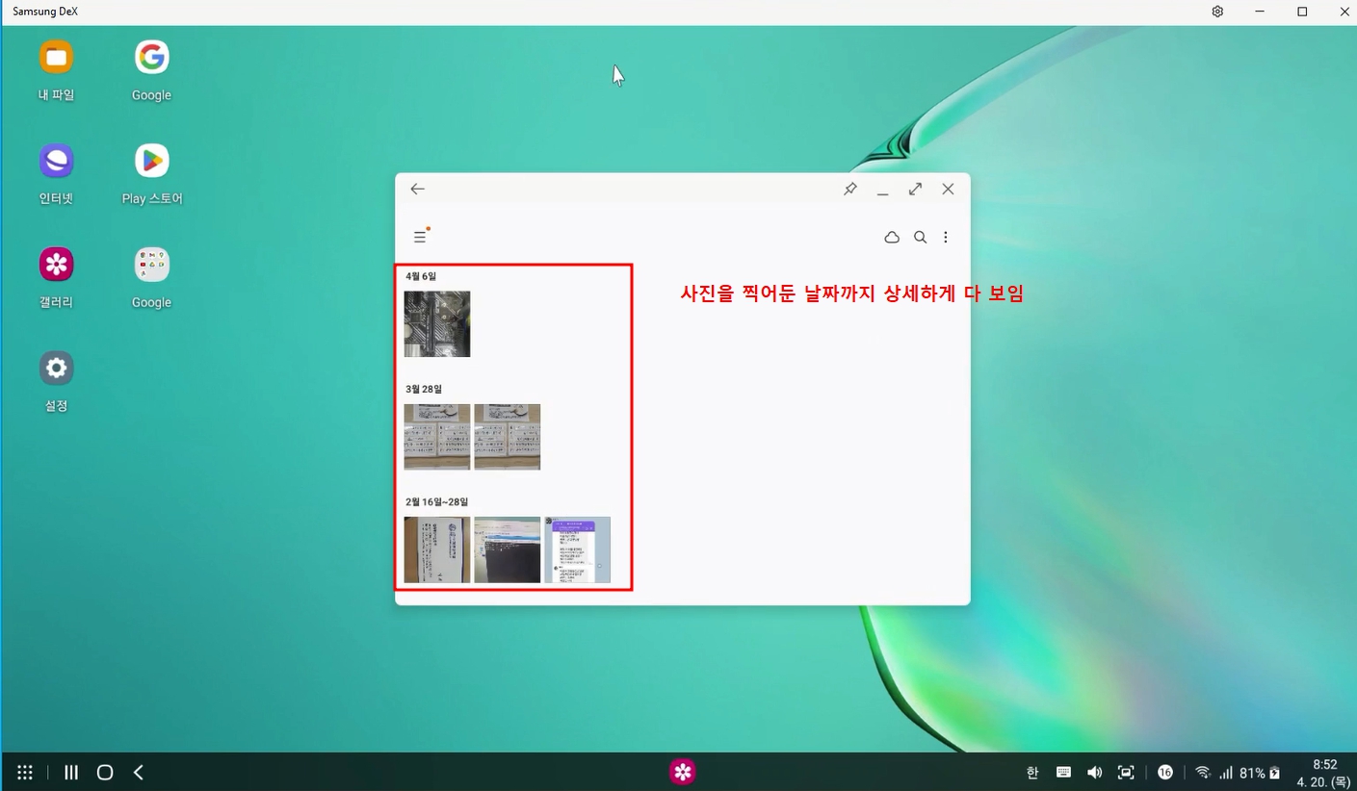Click the screen capture icon in taskbar
The width and height of the screenshot is (1357, 791).
point(1125,773)
